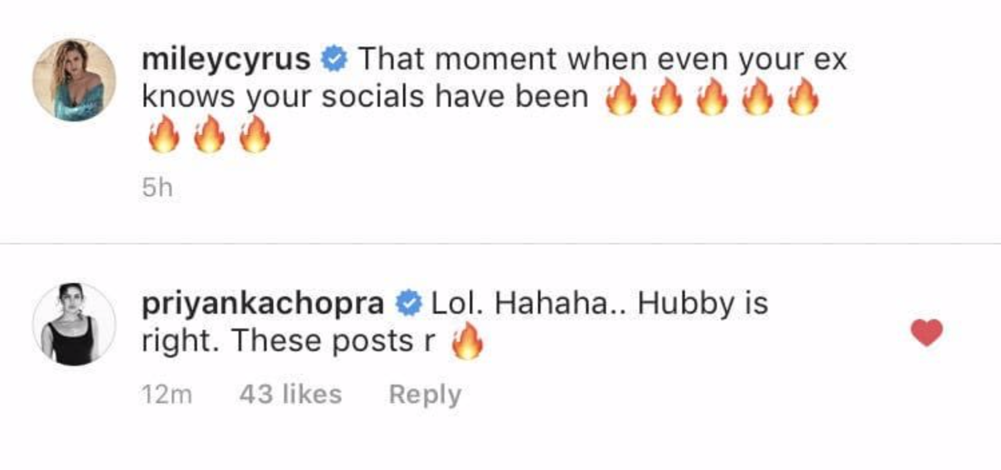The height and width of the screenshot is (470, 1001).
Task: Click the 12m comment timestamp
Action: click(166, 395)
